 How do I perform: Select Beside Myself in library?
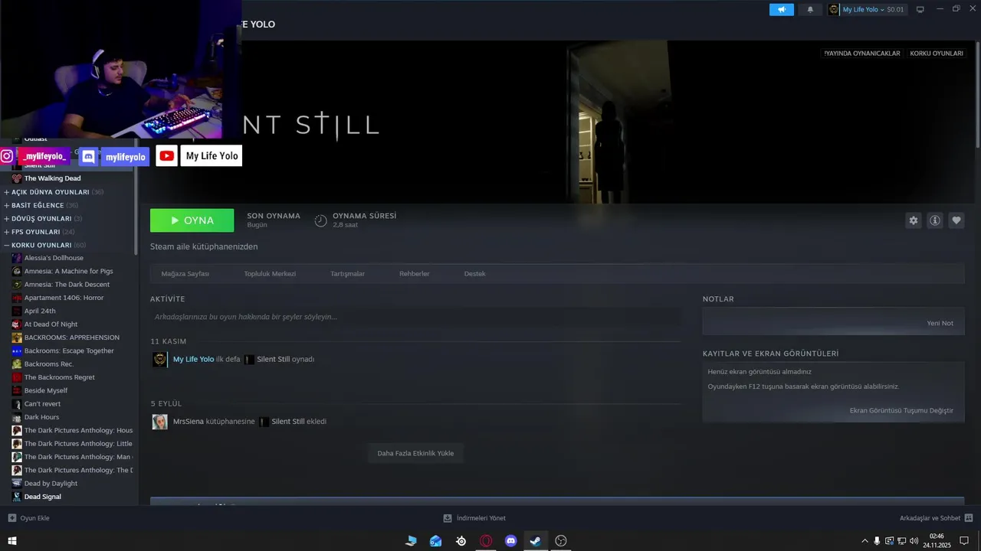tap(46, 390)
